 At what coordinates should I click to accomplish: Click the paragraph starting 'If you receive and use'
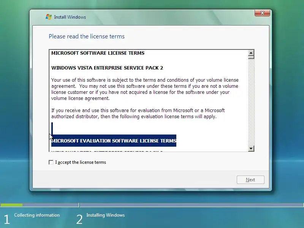coord(138,113)
